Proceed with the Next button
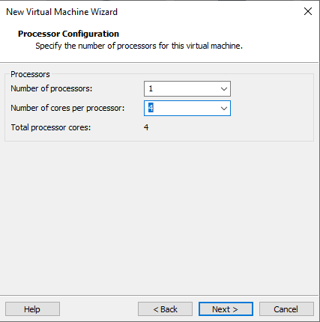The width and height of the screenshot is (320, 322). point(226,309)
